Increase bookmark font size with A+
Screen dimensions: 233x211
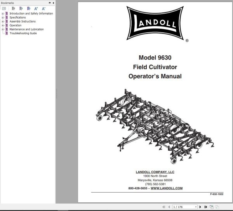click(36, 9)
